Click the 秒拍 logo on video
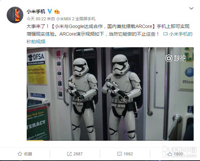The width and height of the screenshot is (200, 161). [x=176, y=58]
